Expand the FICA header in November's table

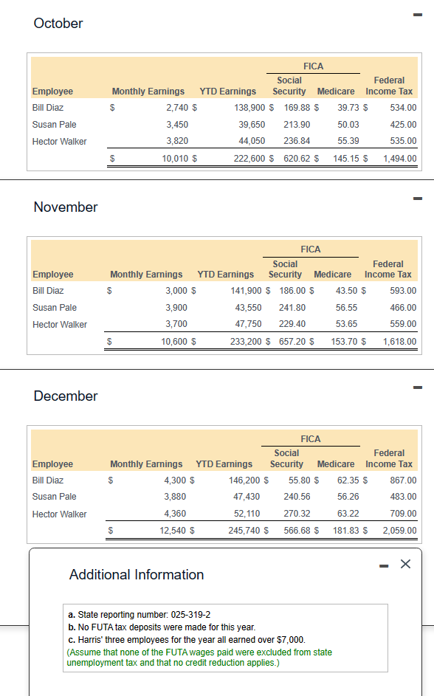pos(310,249)
